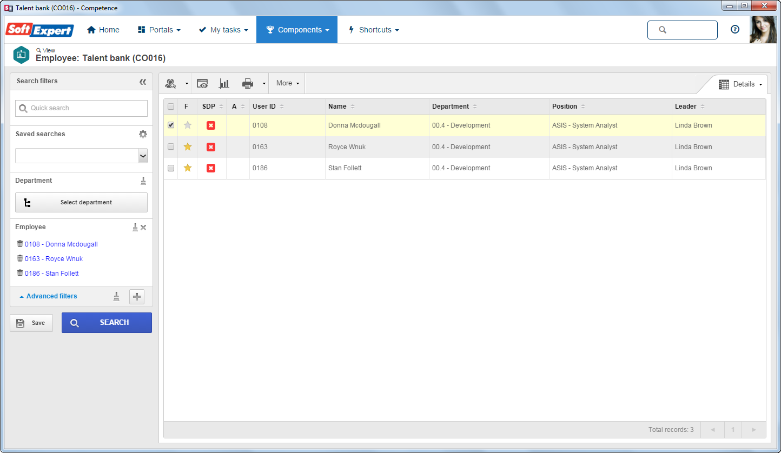The image size is (781, 453).
Task: Click the red SDP status icon for user 0186
Action: [211, 168]
